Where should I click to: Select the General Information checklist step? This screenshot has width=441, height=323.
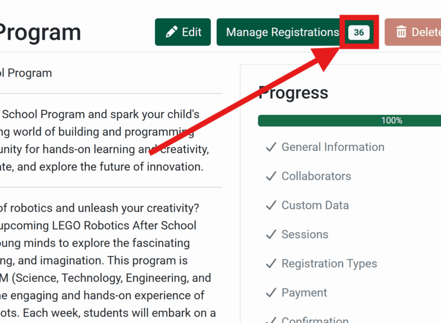pos(332,147)
